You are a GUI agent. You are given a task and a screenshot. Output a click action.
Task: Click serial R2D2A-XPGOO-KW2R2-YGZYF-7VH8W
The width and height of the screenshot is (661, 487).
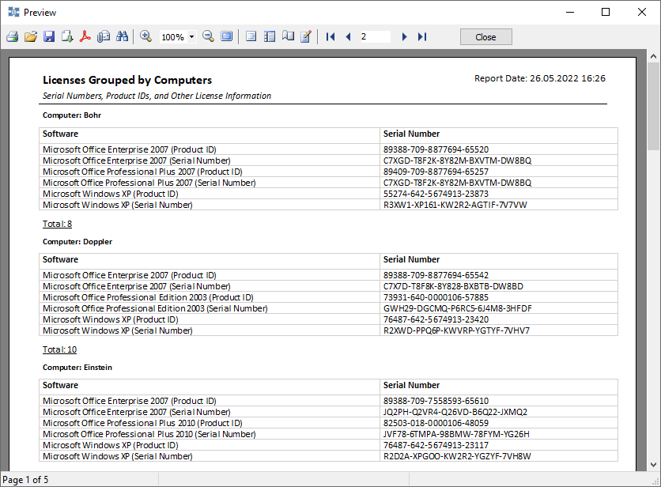tap(457, 456)
